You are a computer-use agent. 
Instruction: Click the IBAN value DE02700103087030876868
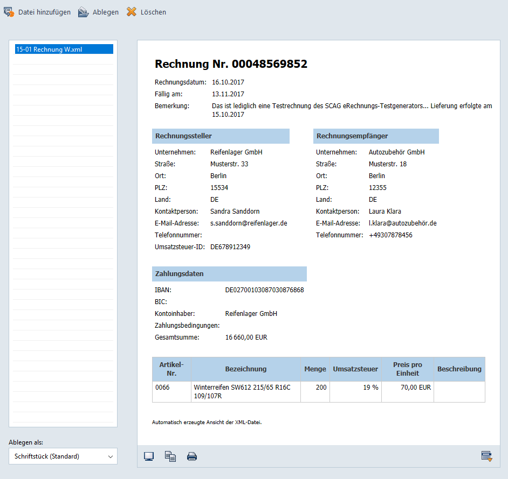(264, 290)
